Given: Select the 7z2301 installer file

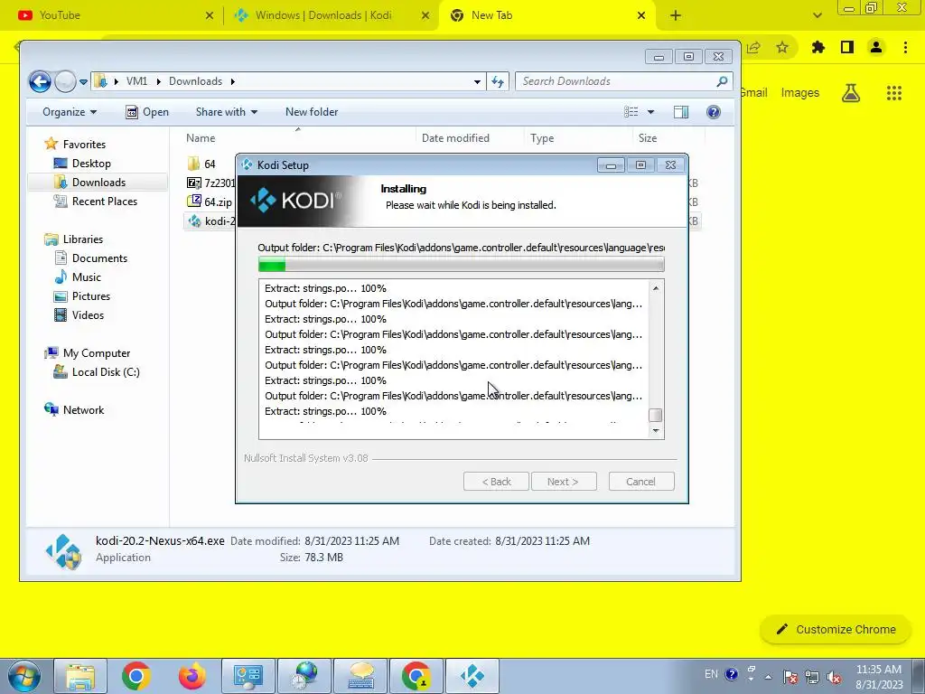Looking at the screenshot, I should click(x=211, y=183).
